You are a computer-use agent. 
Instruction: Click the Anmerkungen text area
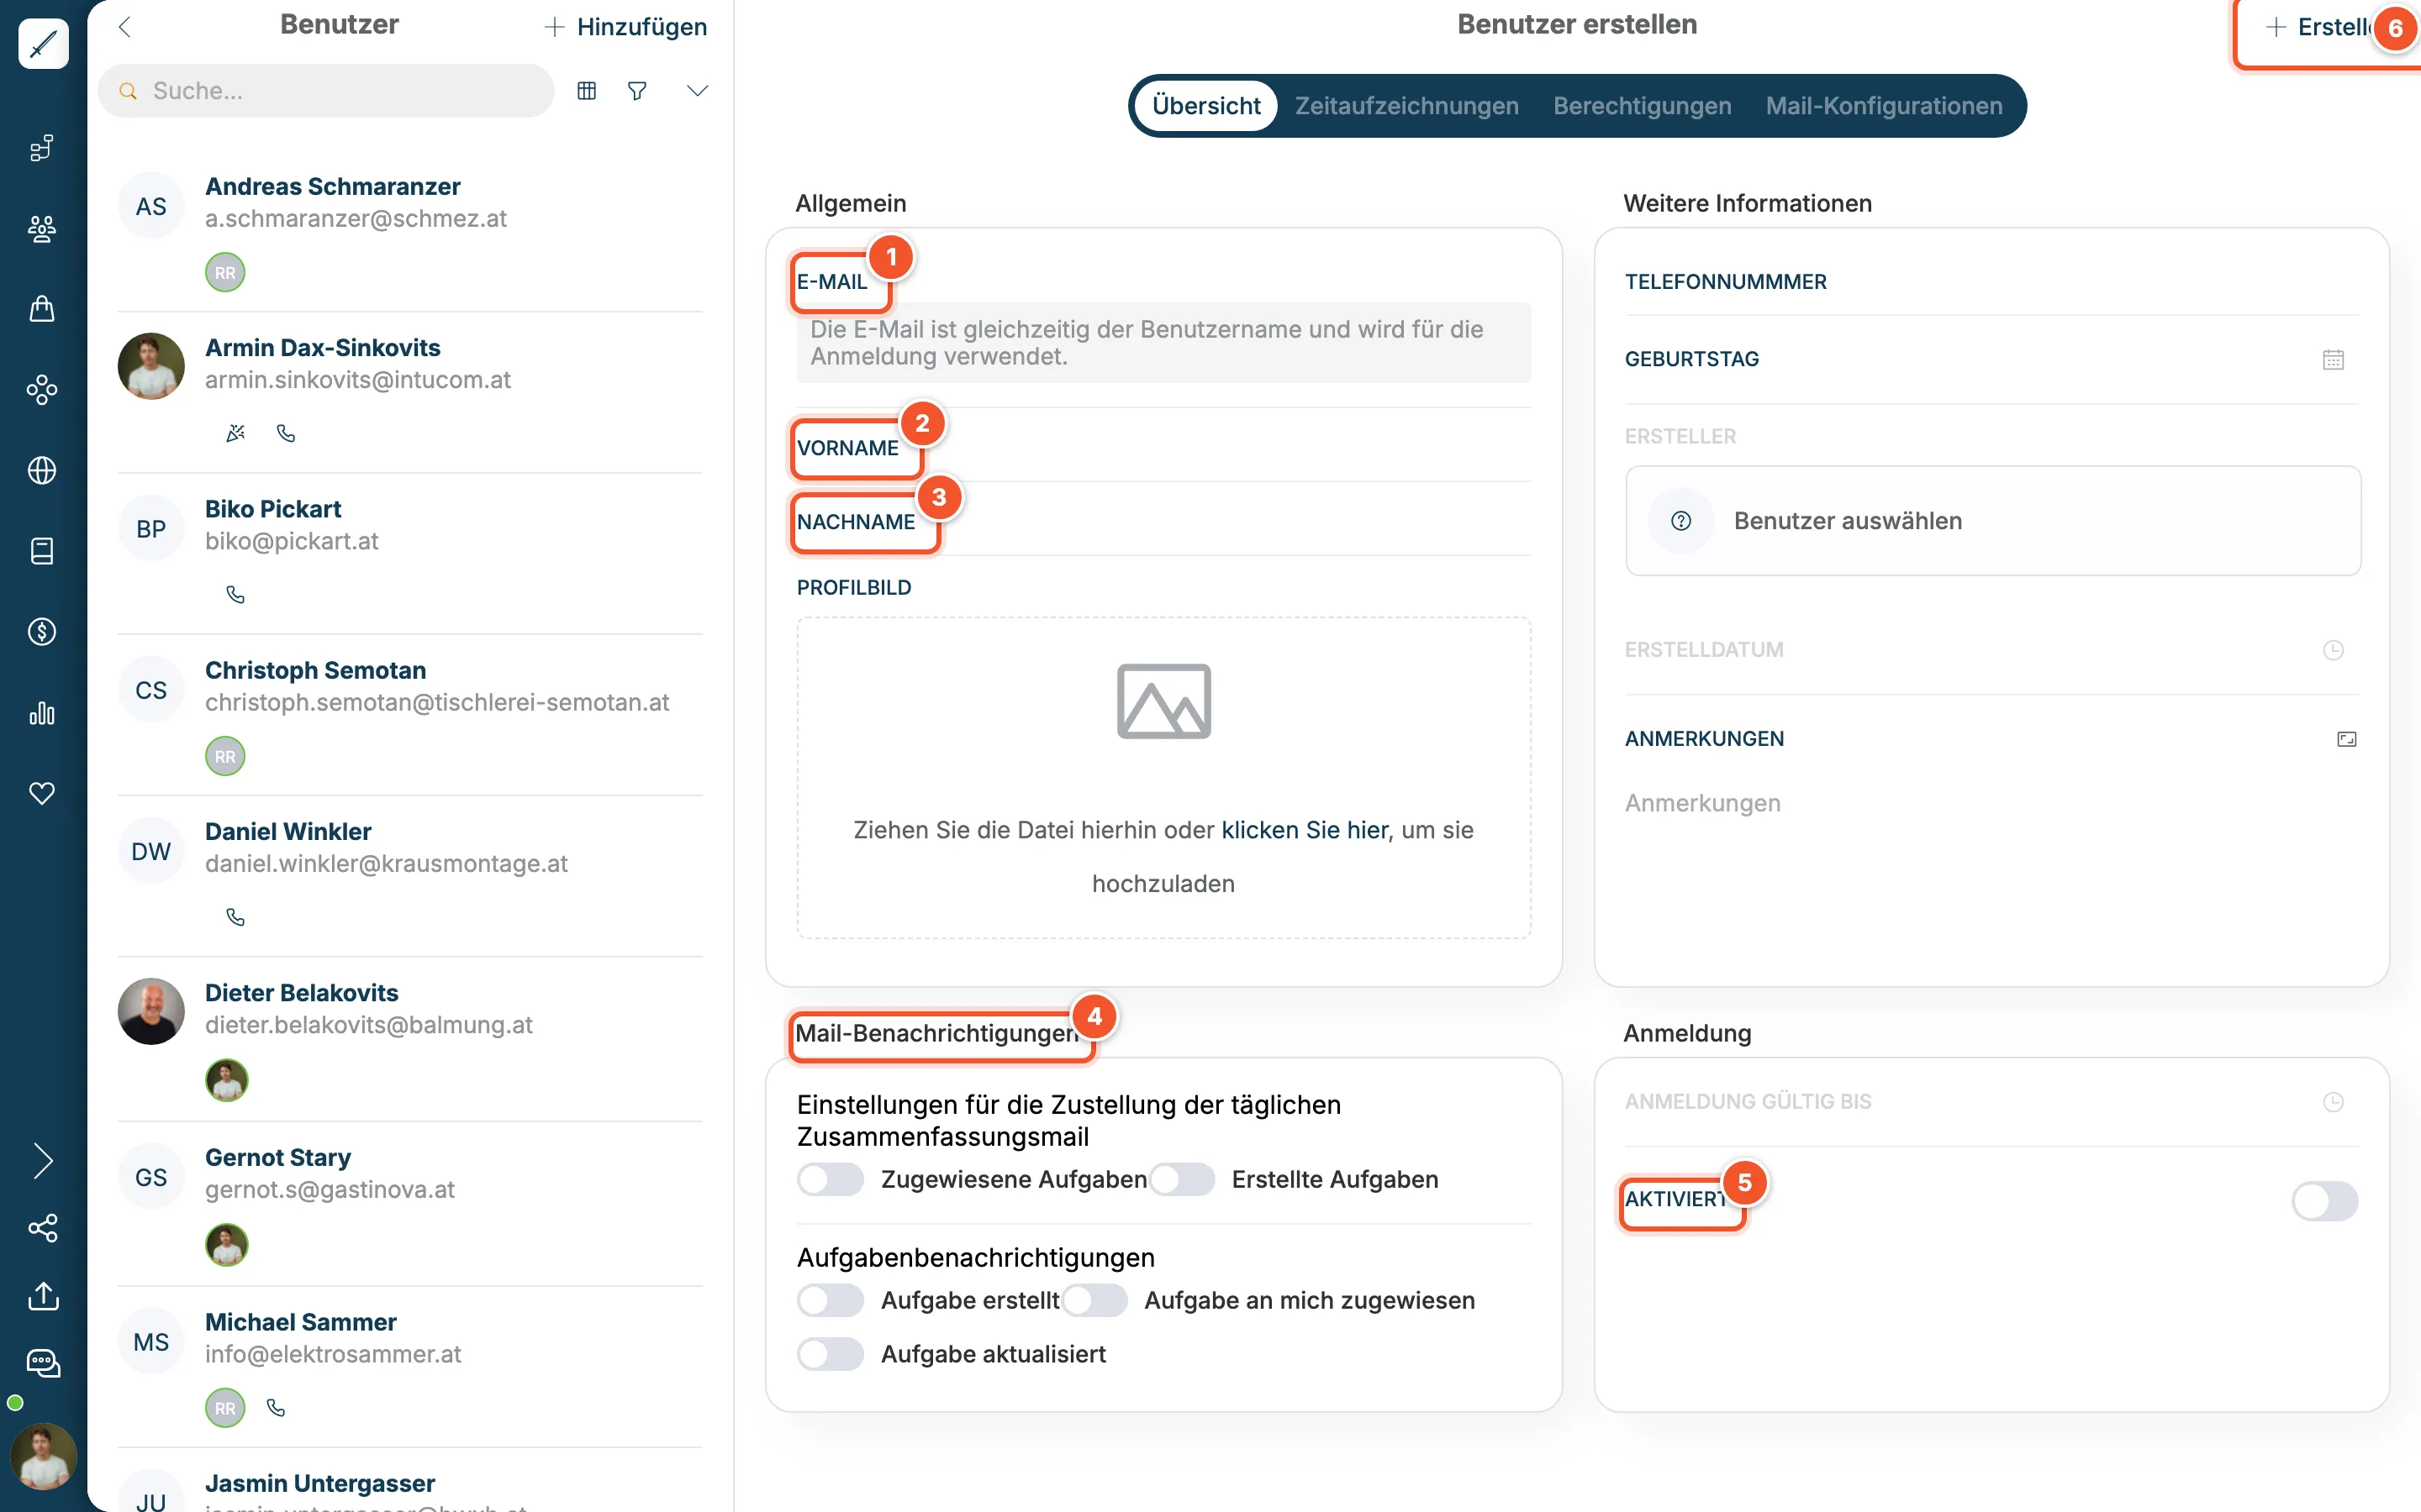click(1991, 803)
